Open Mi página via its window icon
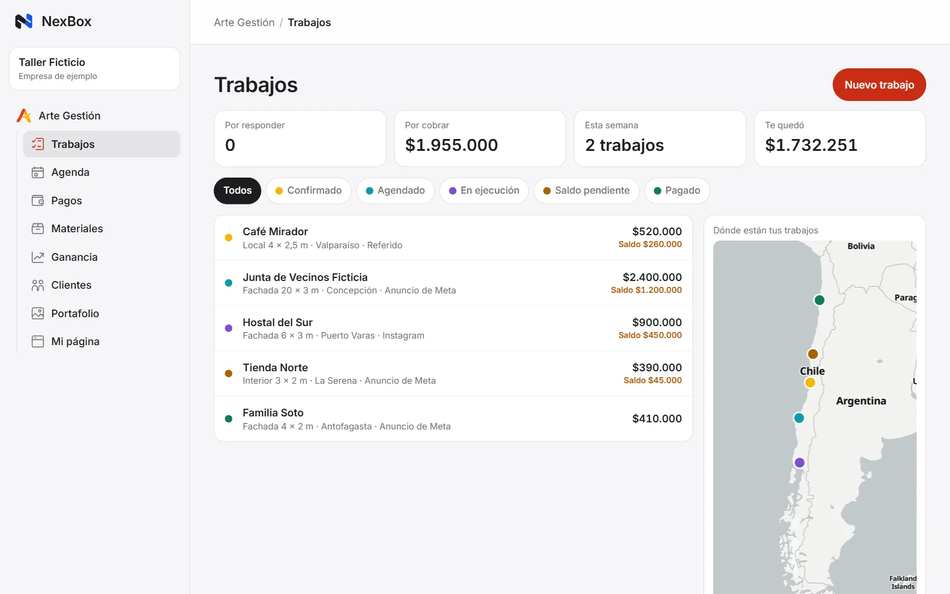The width and height of the screenshot is (950, 594). coord(38,342)
